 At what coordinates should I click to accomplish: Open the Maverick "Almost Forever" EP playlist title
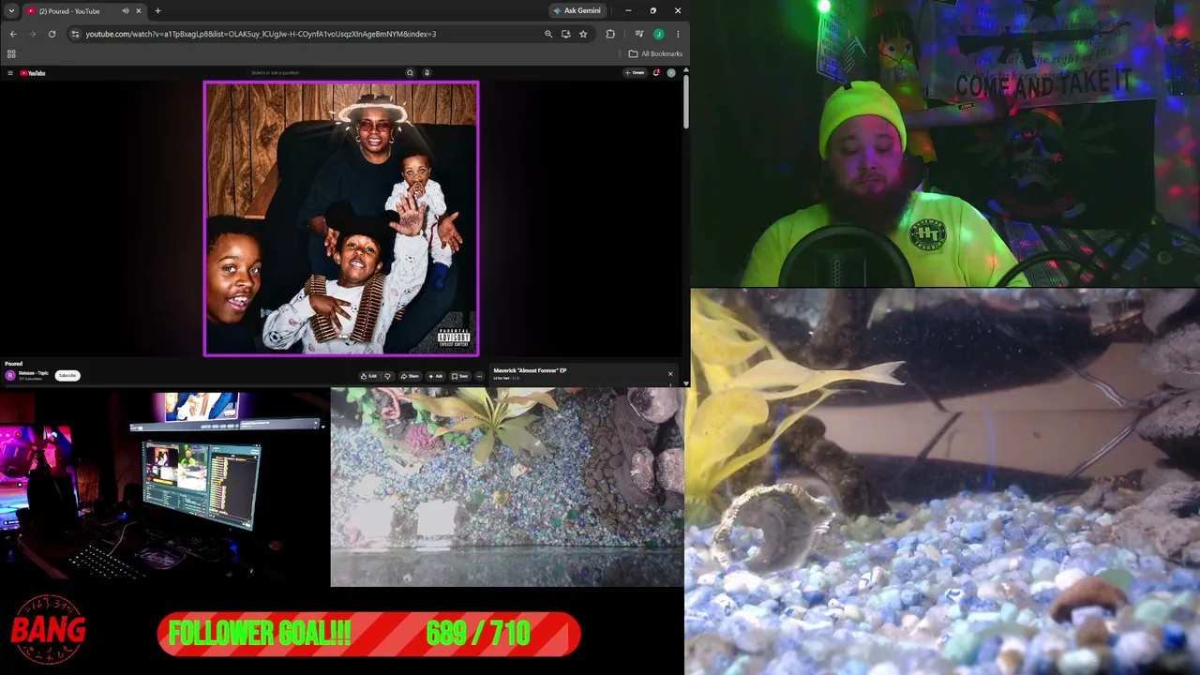530,370
